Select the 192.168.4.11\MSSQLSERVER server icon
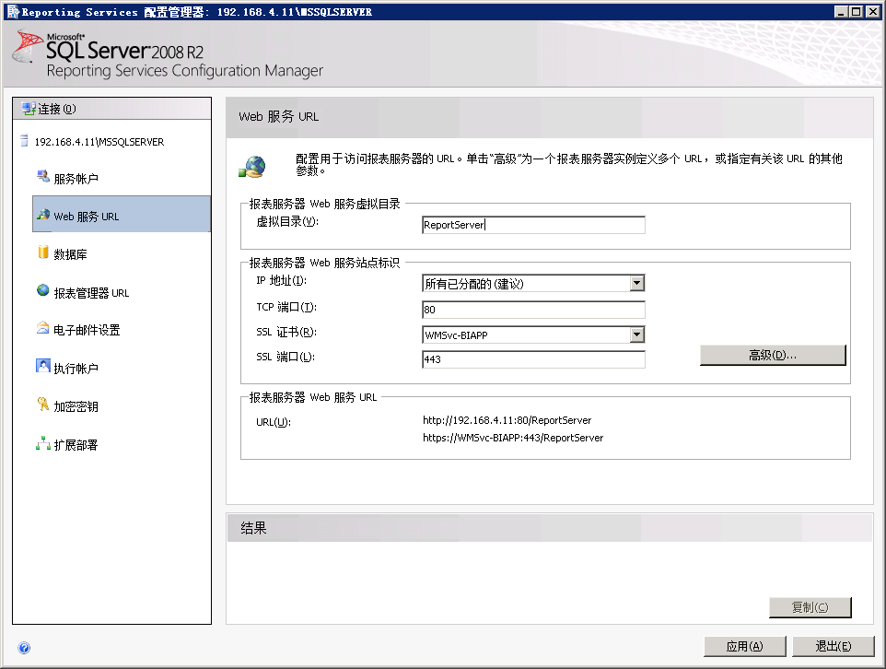The image size is (886, 669). pyautogui.click(x=24, y=141)
